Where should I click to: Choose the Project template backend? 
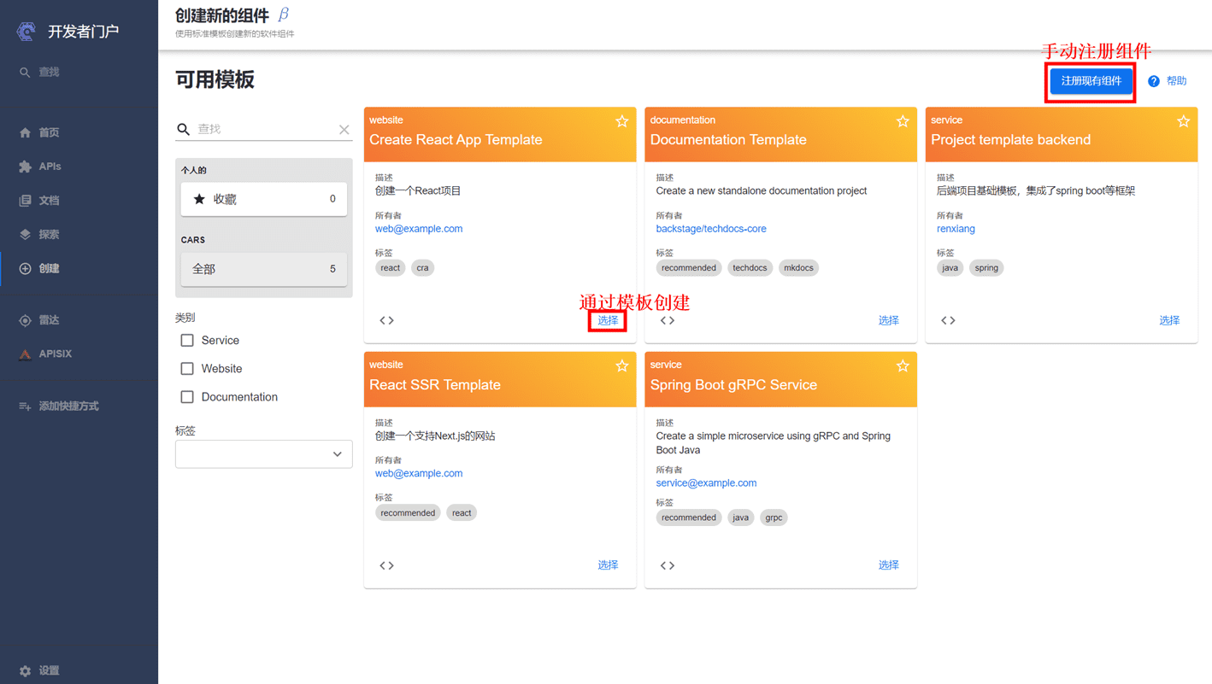pos(1169,320)
